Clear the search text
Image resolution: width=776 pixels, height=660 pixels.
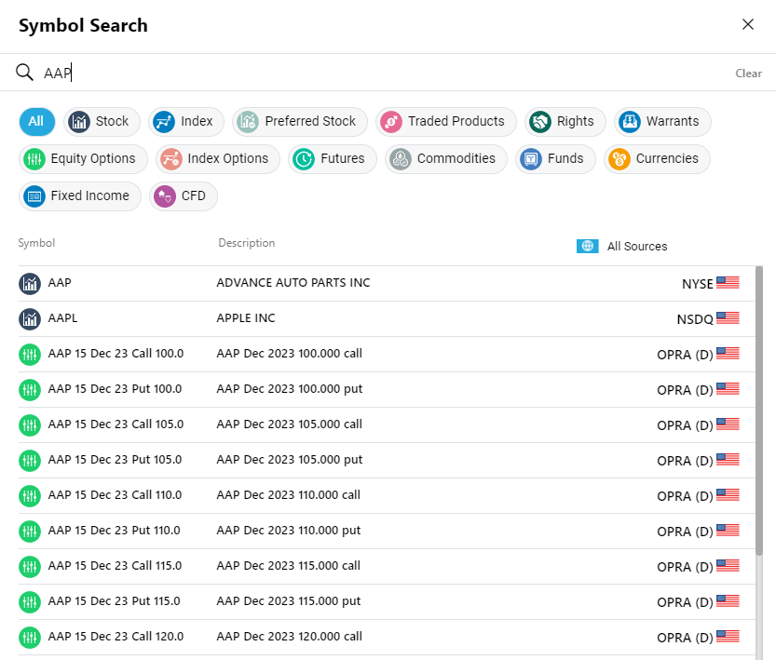tap(748, 74)
